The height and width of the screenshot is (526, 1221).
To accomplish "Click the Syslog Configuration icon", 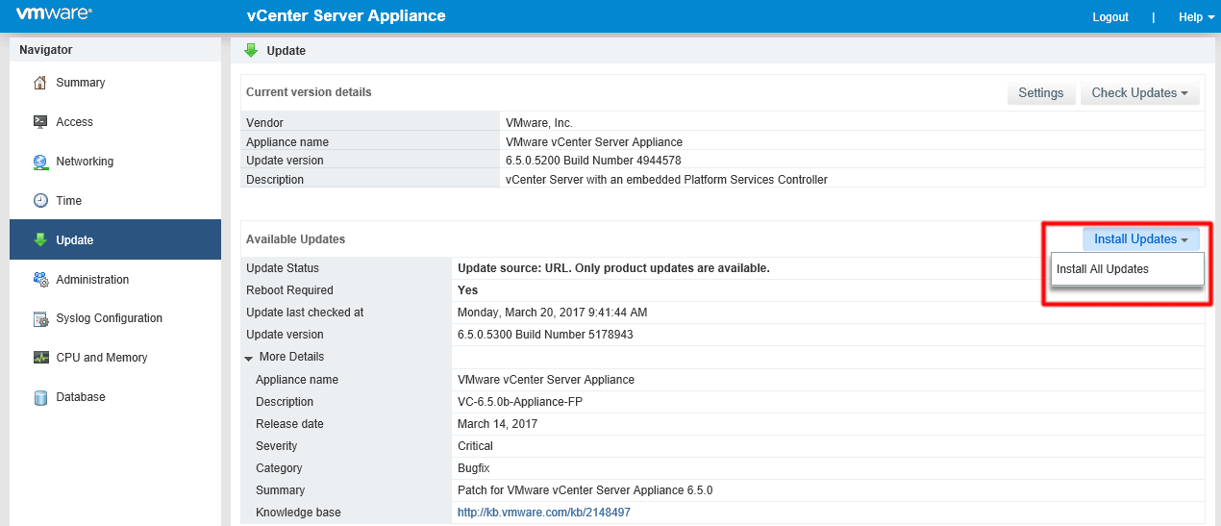I will 40,318.
